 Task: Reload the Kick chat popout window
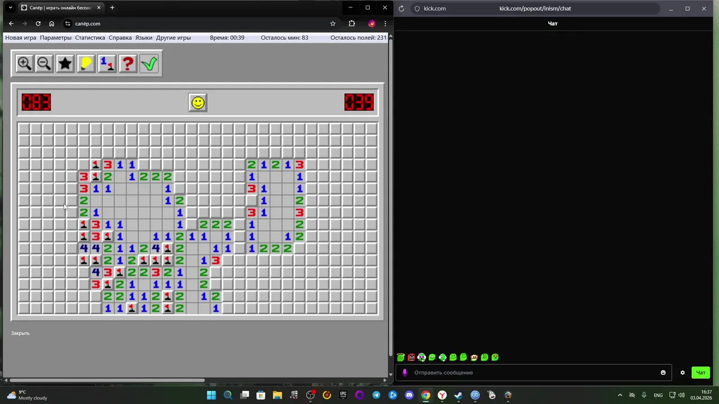click(401, 8)
